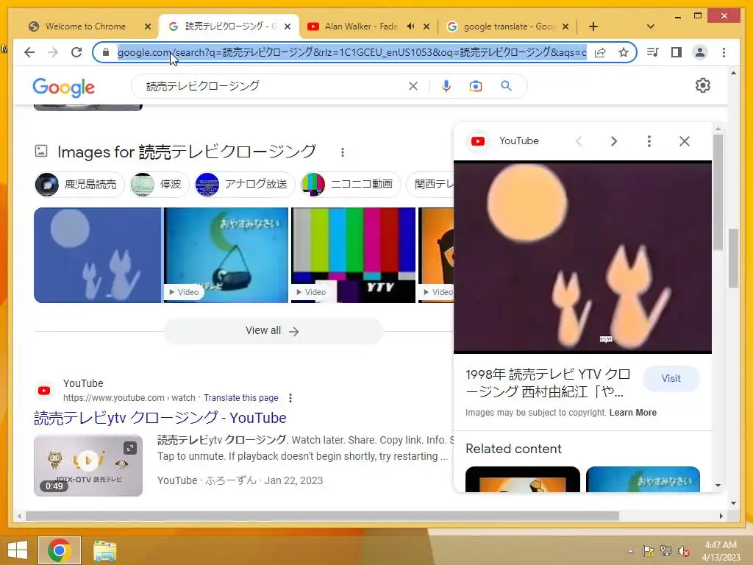Click View all images button
753x565 pixels.
coord(273,331)
